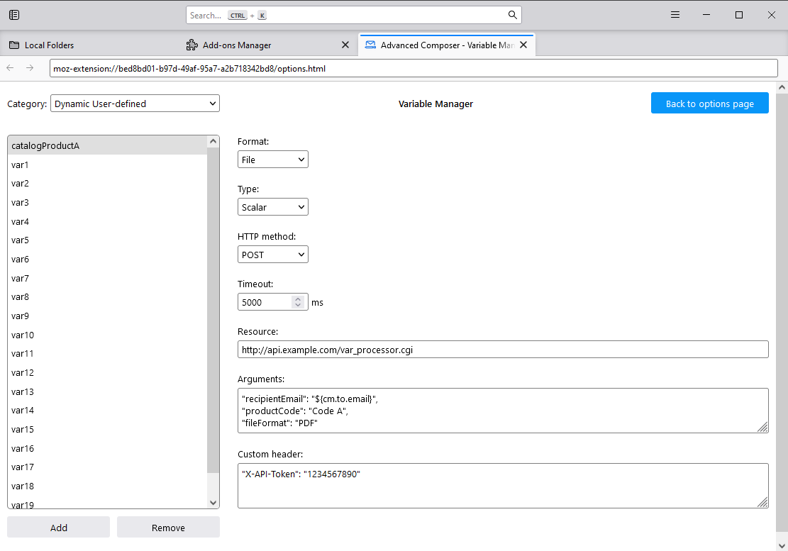Click the variable list scroll up arrow

pos(213,142)
